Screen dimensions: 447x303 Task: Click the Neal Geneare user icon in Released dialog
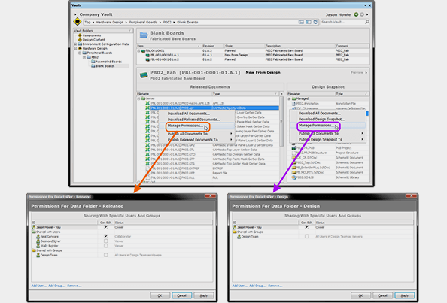(38, 236)
